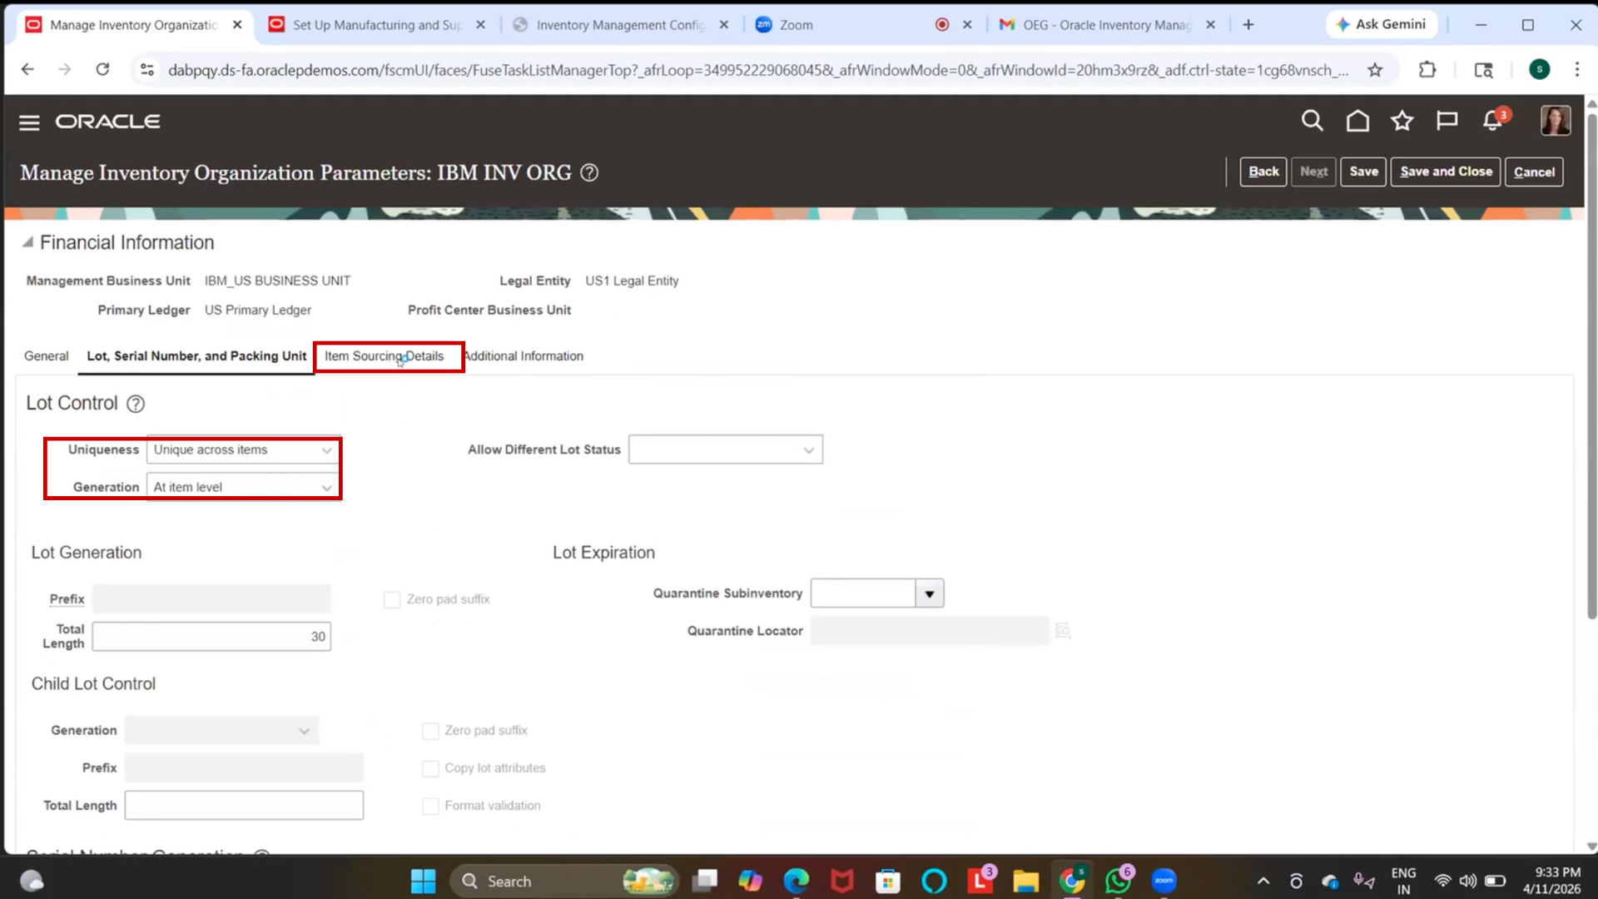The height and width of the screenshot is (899, 1598).
Task: Open Microsoft Edge from taskbar
Action: coord(797,881)
